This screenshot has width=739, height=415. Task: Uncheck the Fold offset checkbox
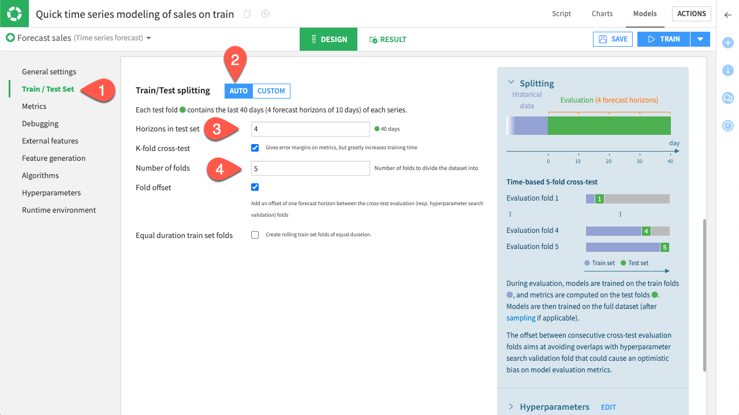(255, 187)
